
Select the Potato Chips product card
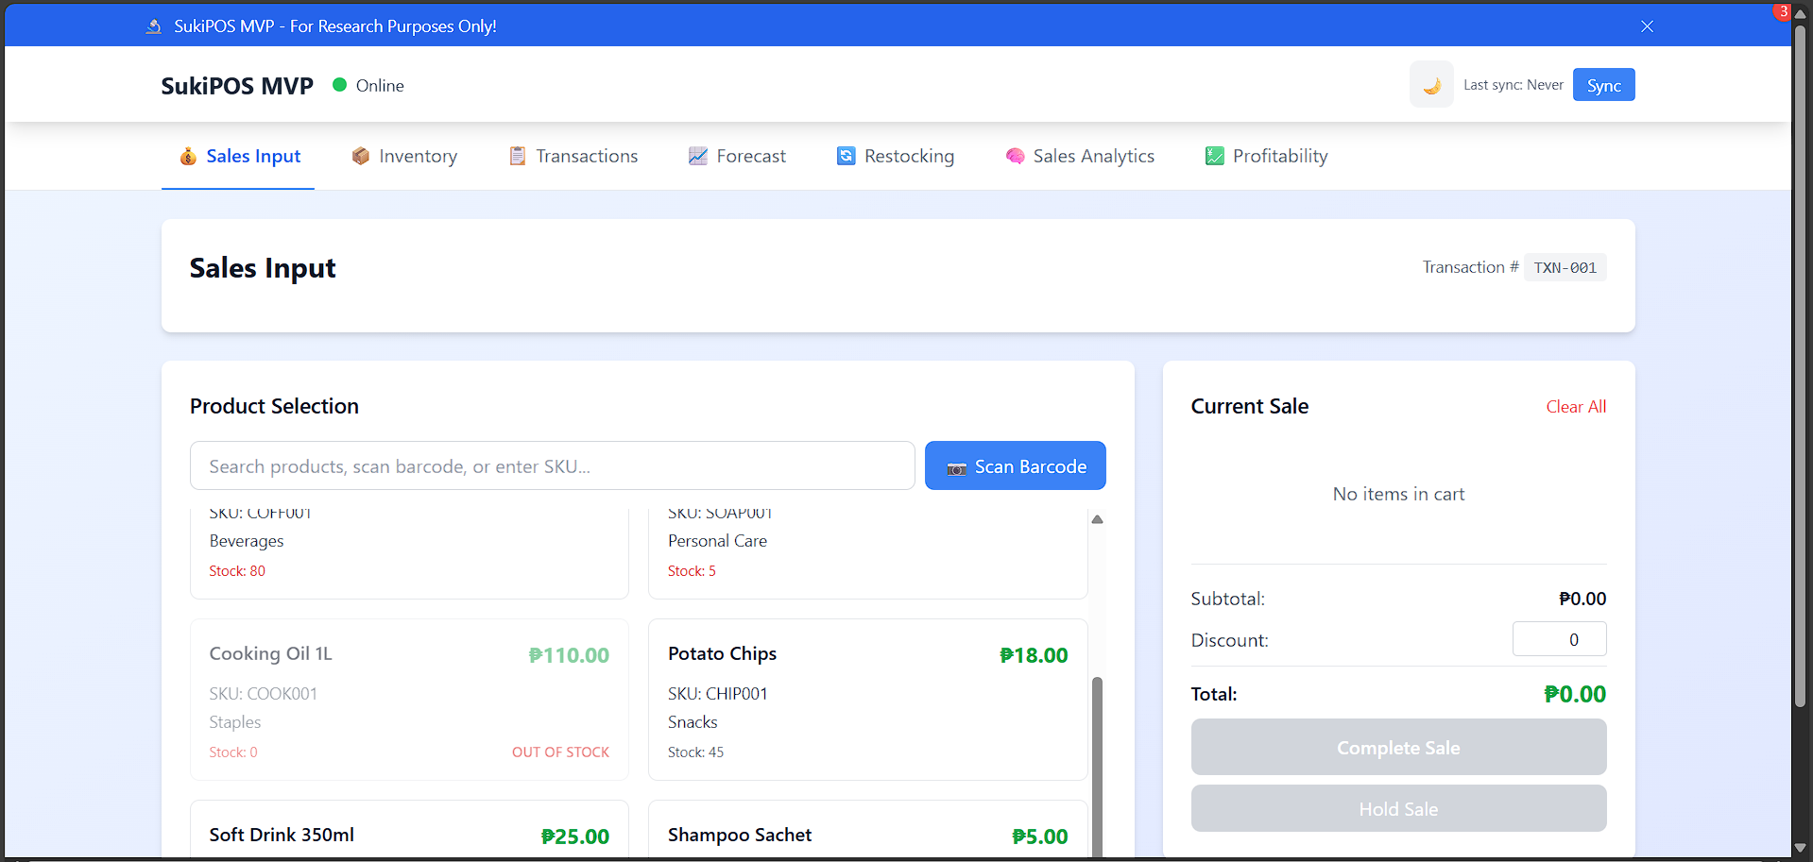click(x=867, y=699)
